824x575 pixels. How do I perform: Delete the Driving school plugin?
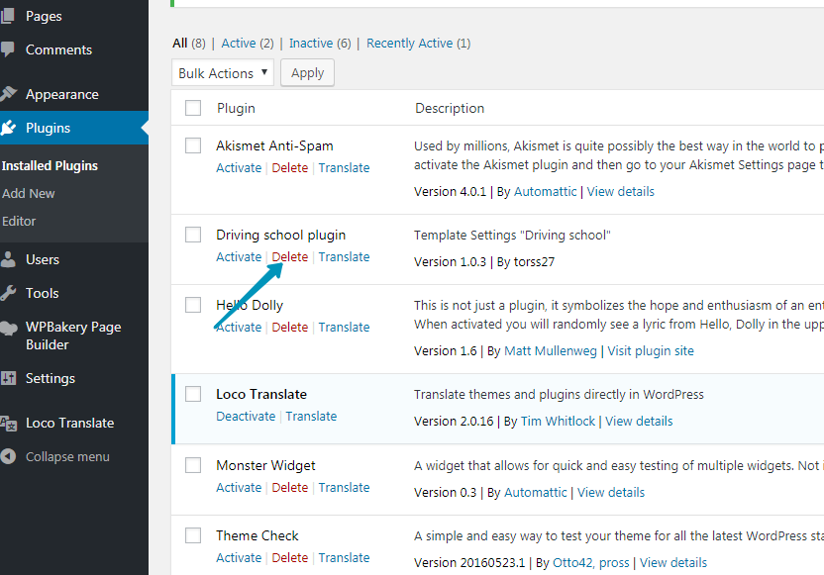(x=289, y=256)
